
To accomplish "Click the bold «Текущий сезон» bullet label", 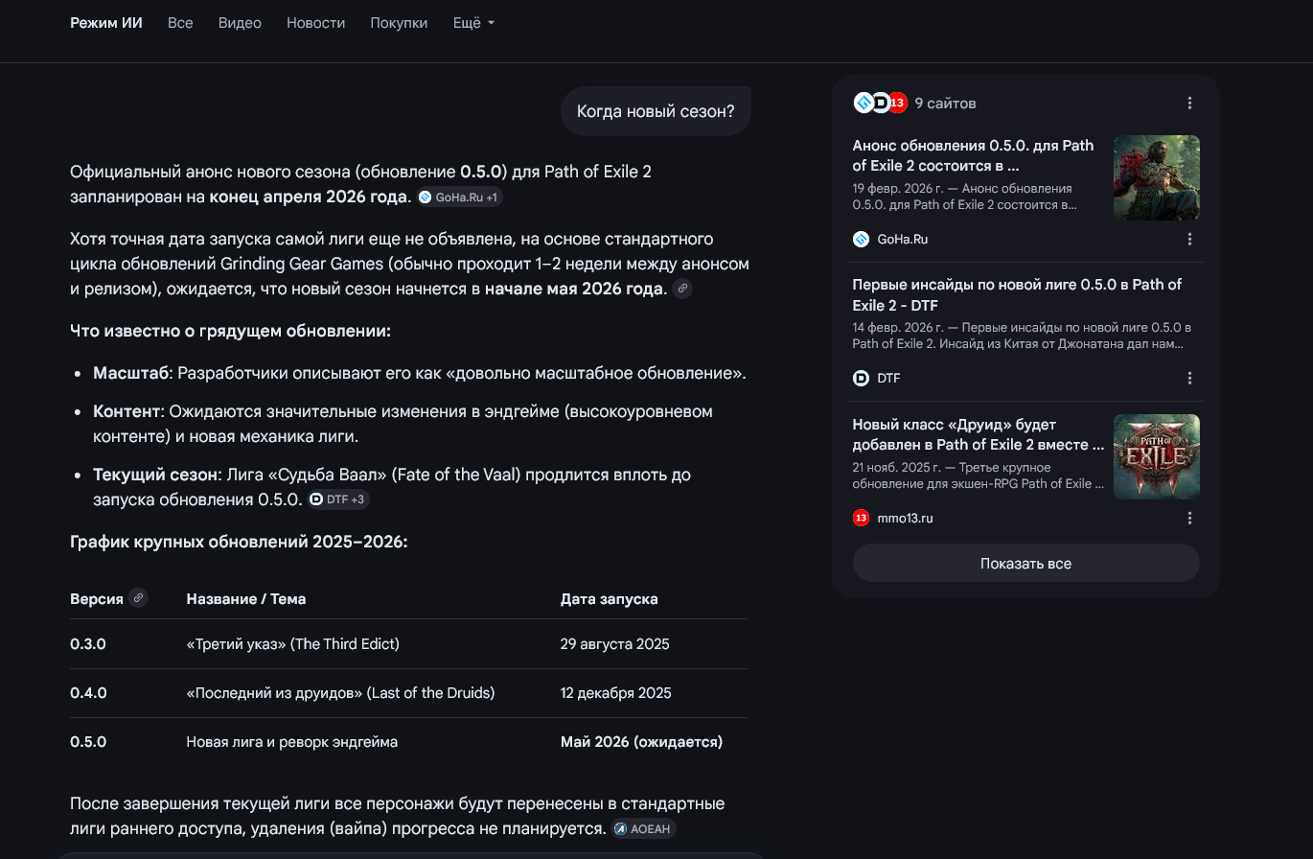I will click(157, 475).
